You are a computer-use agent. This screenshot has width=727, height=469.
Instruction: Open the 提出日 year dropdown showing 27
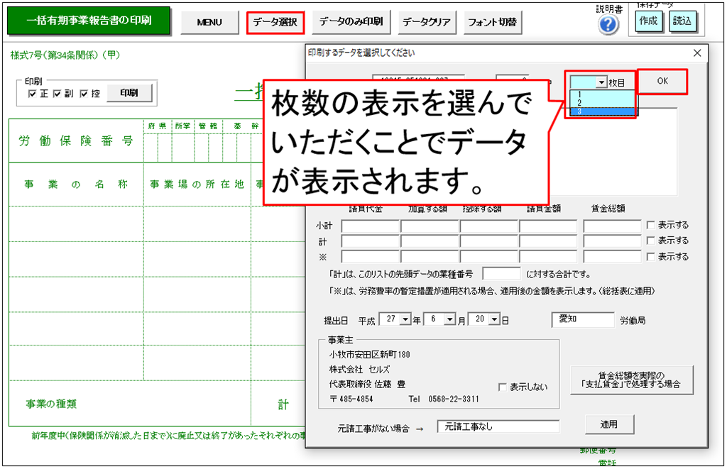[405, 320]
